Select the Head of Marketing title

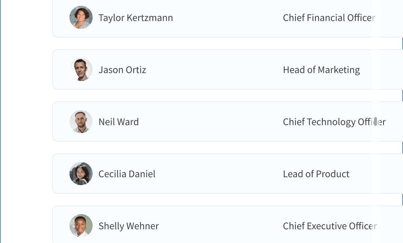tap(322, 70)
